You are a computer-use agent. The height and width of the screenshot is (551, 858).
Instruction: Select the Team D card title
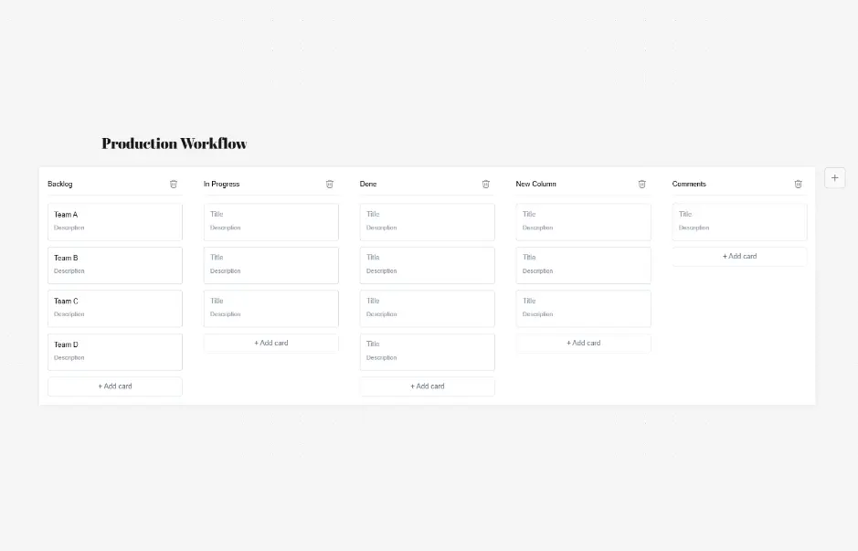point(66,344)
